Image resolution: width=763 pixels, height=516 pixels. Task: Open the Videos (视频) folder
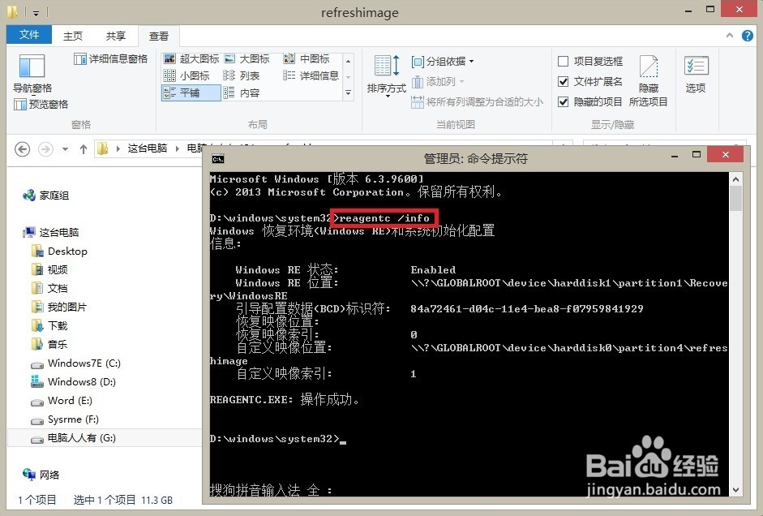(x=49, y=269)
